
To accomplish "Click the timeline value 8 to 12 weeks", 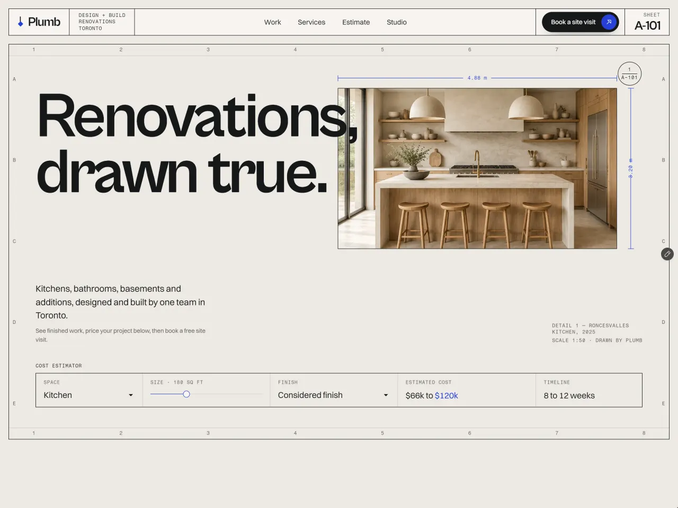I will pyautogui.click(x=569, y=396).
